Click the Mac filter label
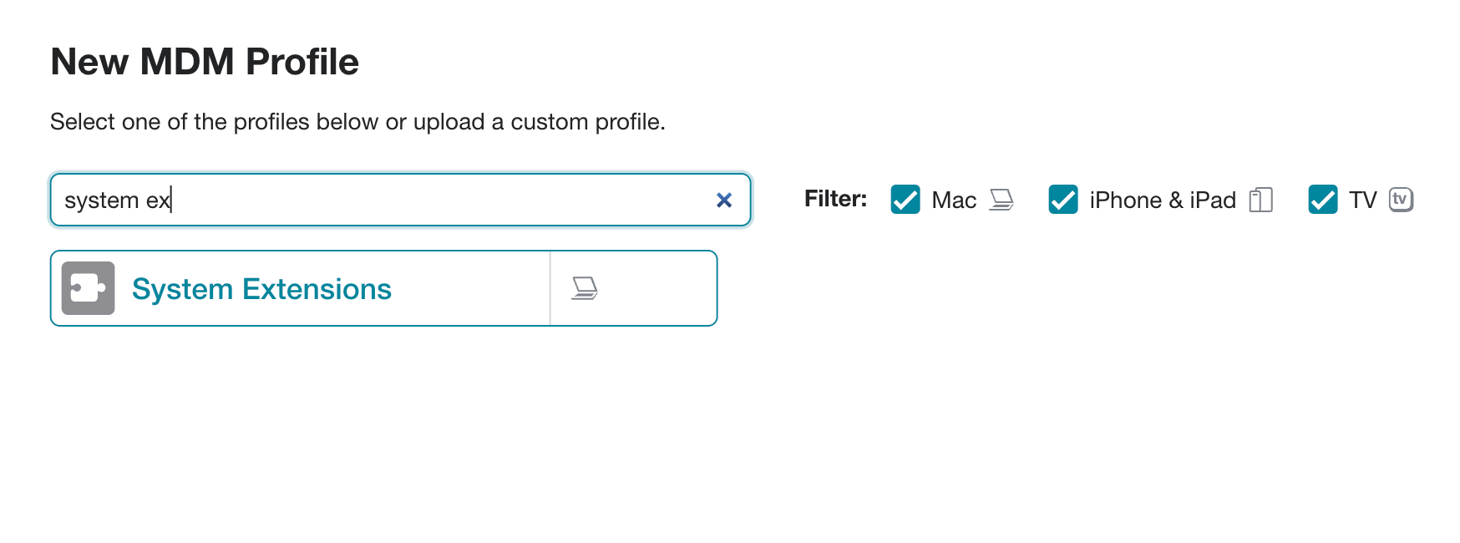This screenshot has width=1460, height=543. pos(954,200)
